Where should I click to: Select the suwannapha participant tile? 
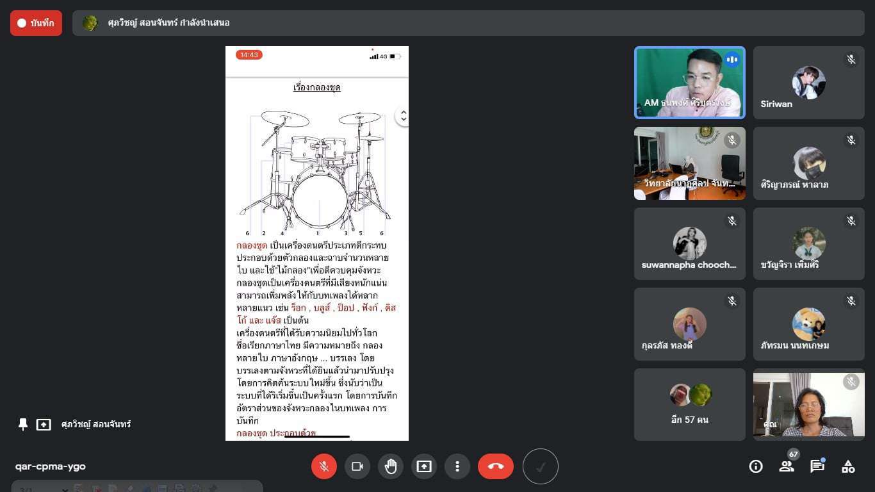coord(689,243)
